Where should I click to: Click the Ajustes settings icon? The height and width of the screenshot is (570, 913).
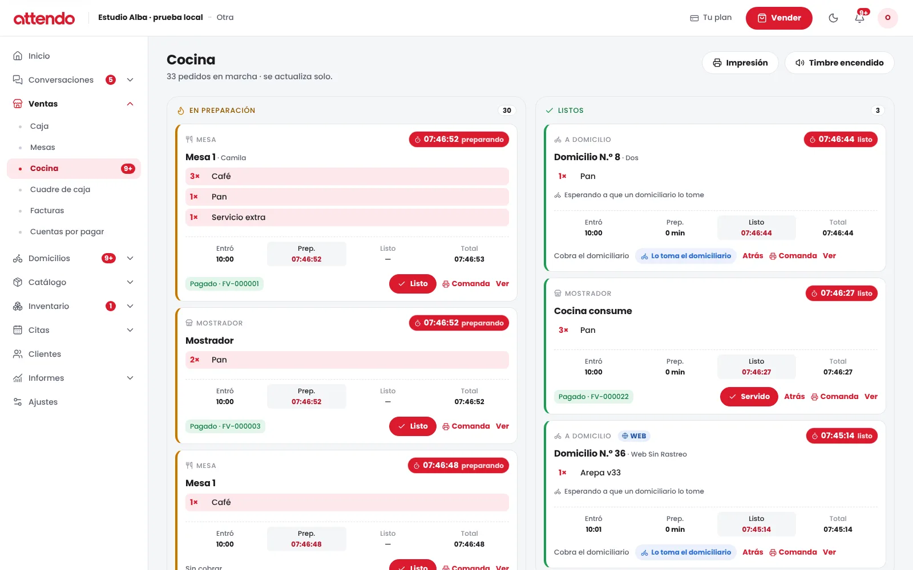tap(18, 402)
